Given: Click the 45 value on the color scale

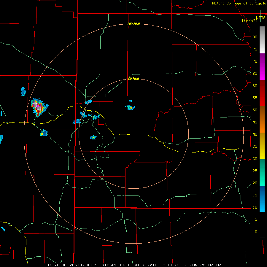Looking at the screenshot, I should (255, 122).
